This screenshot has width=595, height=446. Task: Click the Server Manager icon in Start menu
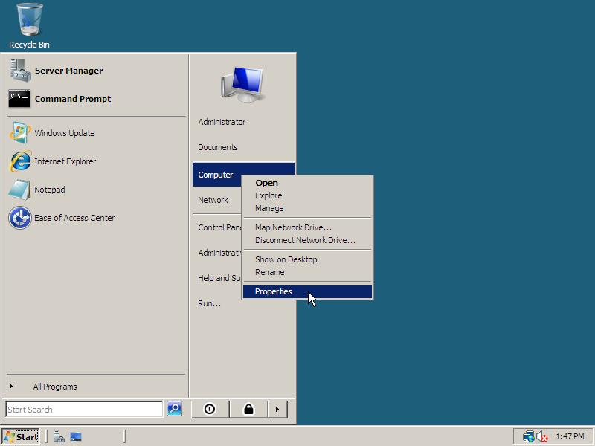[20, 71]
